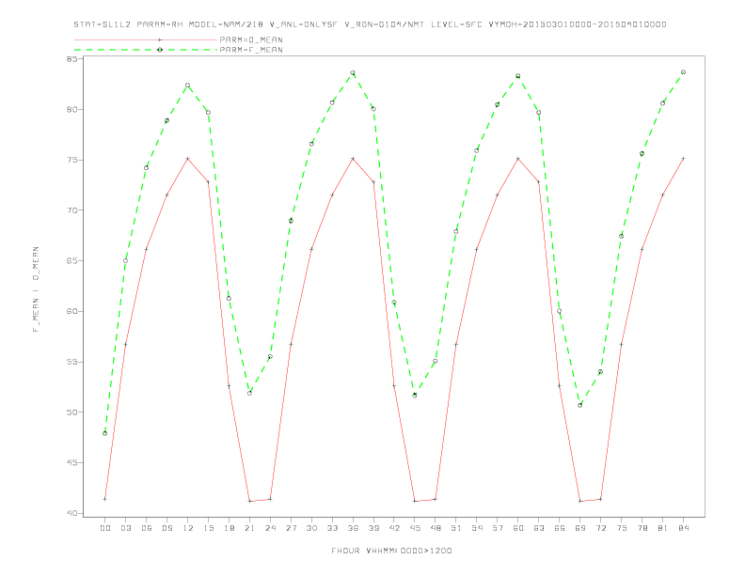This screenshot has height=575, width=745.
Task: Click the red O_MEAN plus marker at hour 12
Action: point(188,159)
